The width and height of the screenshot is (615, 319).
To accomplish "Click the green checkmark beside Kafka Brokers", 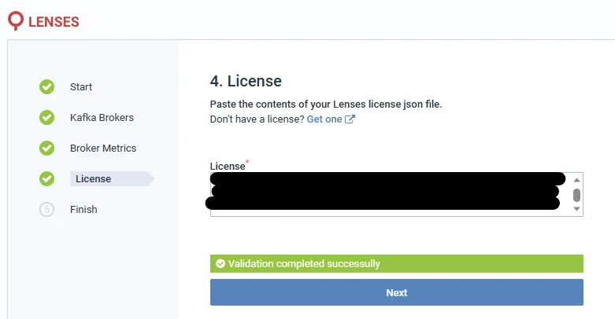I will pos(46,117).
